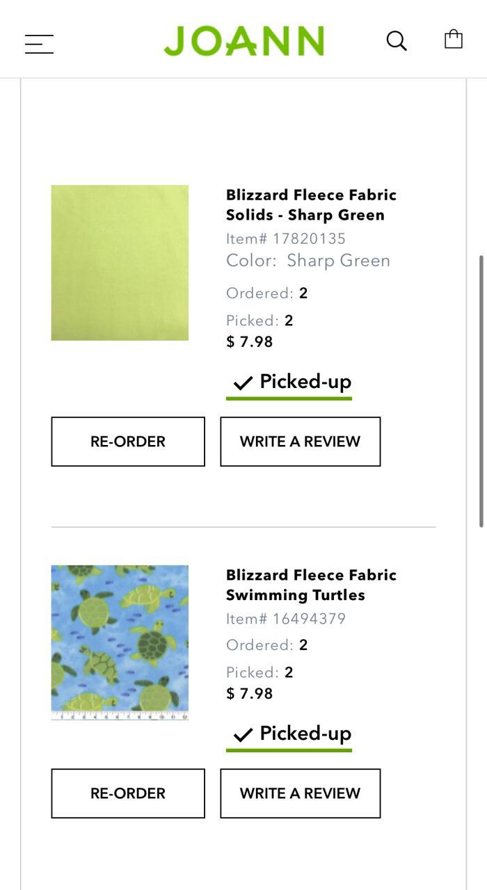
Task: Open Blizzard Fleece Fabric Swimming Turtles title
Action: pos(311,585)
